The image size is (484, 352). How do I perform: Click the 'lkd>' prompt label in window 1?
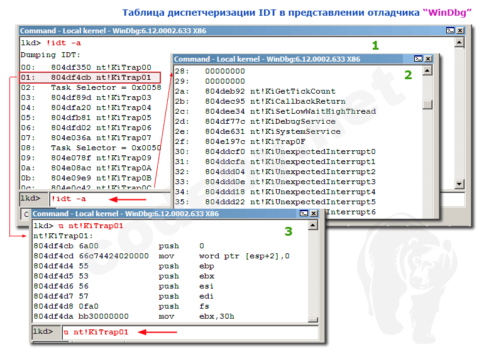[x=31, y=198]
